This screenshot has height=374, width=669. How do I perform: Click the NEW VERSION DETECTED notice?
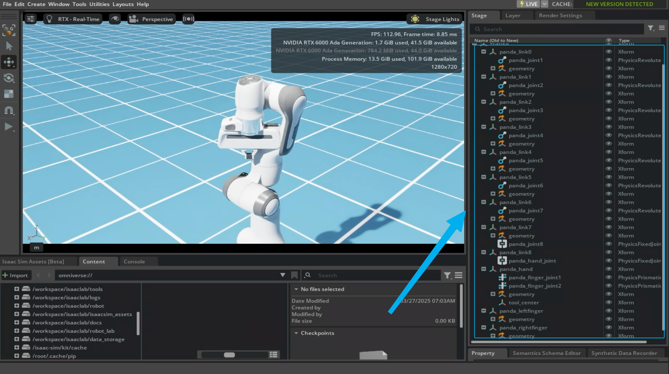coord(619,4)
